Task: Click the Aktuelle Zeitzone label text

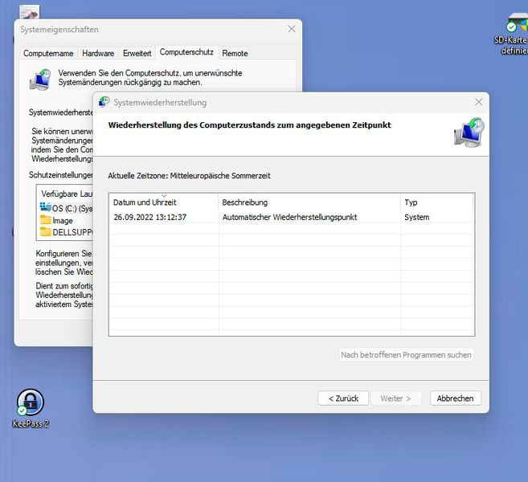Action: click(189, 176)
